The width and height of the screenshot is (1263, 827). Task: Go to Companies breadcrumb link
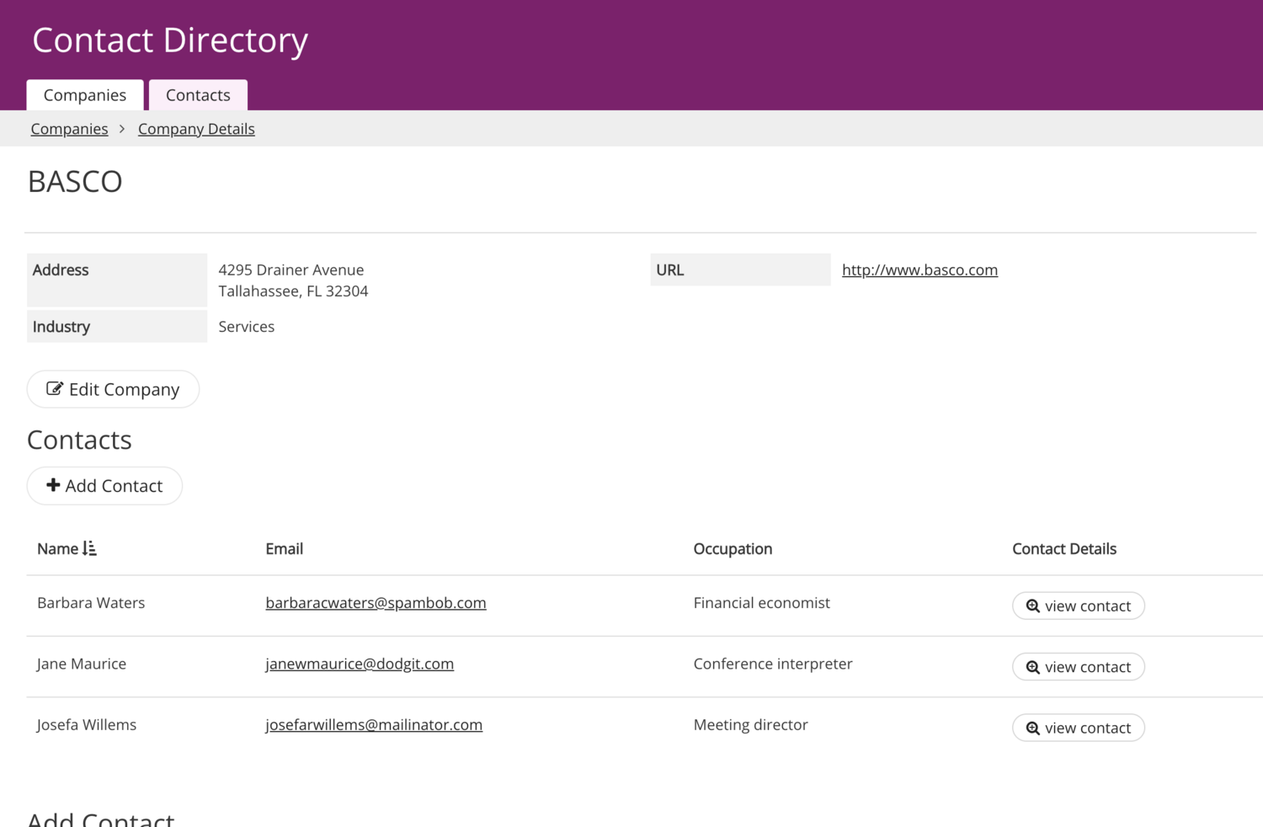[69, 129]
